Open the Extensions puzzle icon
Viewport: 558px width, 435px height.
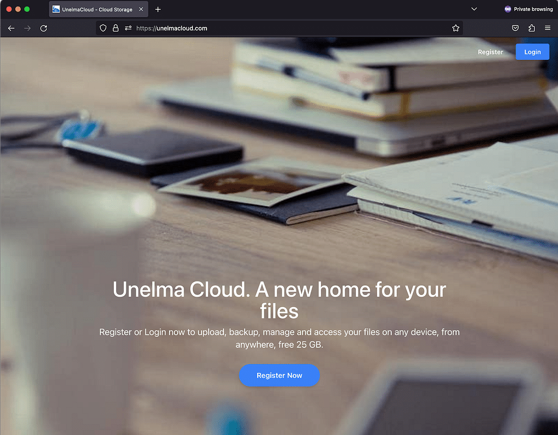click(531, 28)
